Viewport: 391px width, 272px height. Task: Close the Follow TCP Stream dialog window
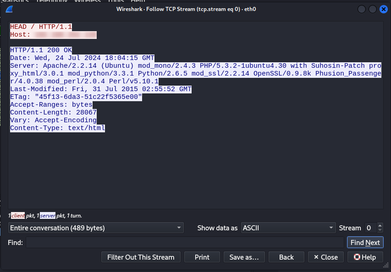(x=384, y=9)
